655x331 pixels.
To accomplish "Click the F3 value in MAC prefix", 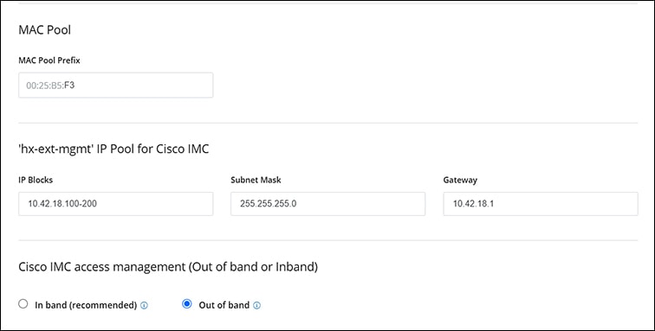I will (69, 86).
